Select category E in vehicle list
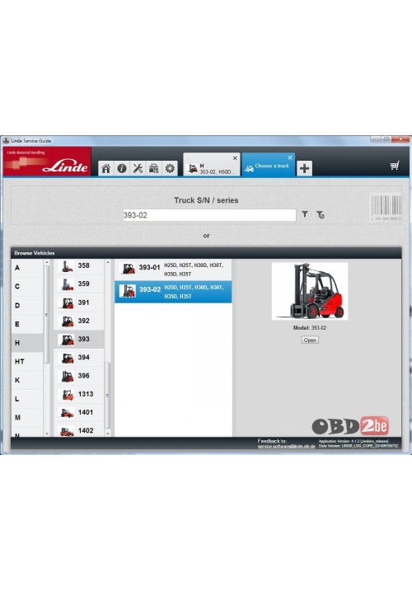The width and height of the screenshot is (412, 591). tap(27, 324)
